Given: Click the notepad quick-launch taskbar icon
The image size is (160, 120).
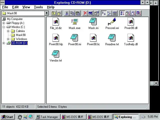Looking at the screenshot, I should point(30,117).
